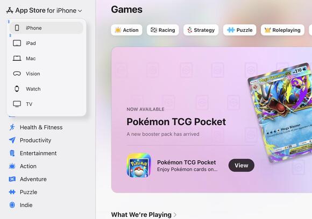Choose the Watch icon in dropdown
The image size is (312, 219).
click(17, 89)
